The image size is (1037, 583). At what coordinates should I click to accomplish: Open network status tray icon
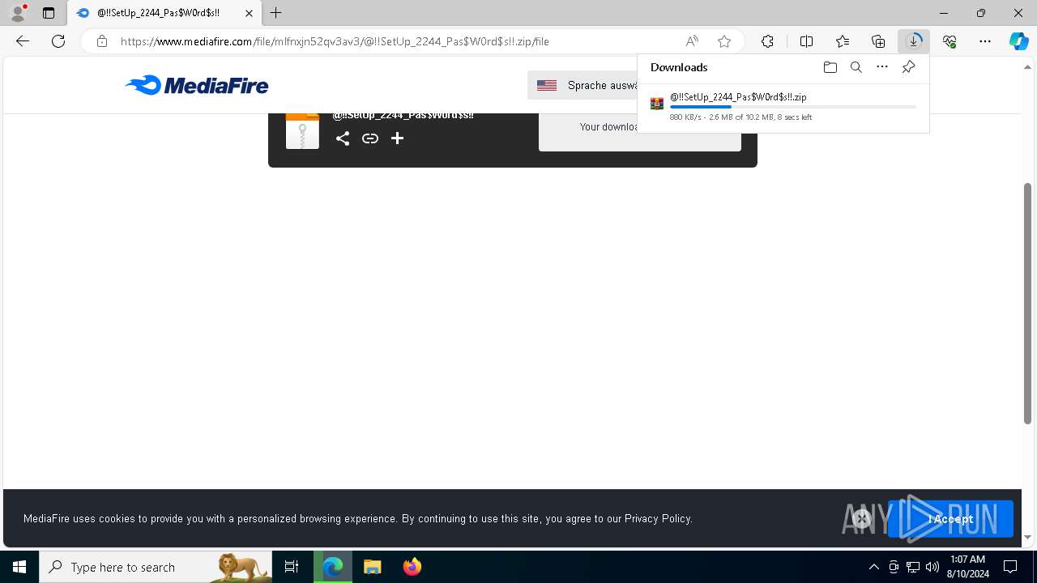[913, 567]
